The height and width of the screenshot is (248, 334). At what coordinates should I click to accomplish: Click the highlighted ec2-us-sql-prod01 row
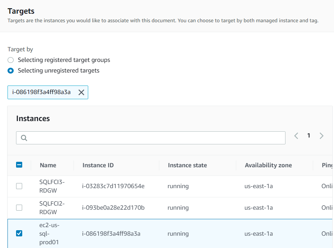[171, 233]
